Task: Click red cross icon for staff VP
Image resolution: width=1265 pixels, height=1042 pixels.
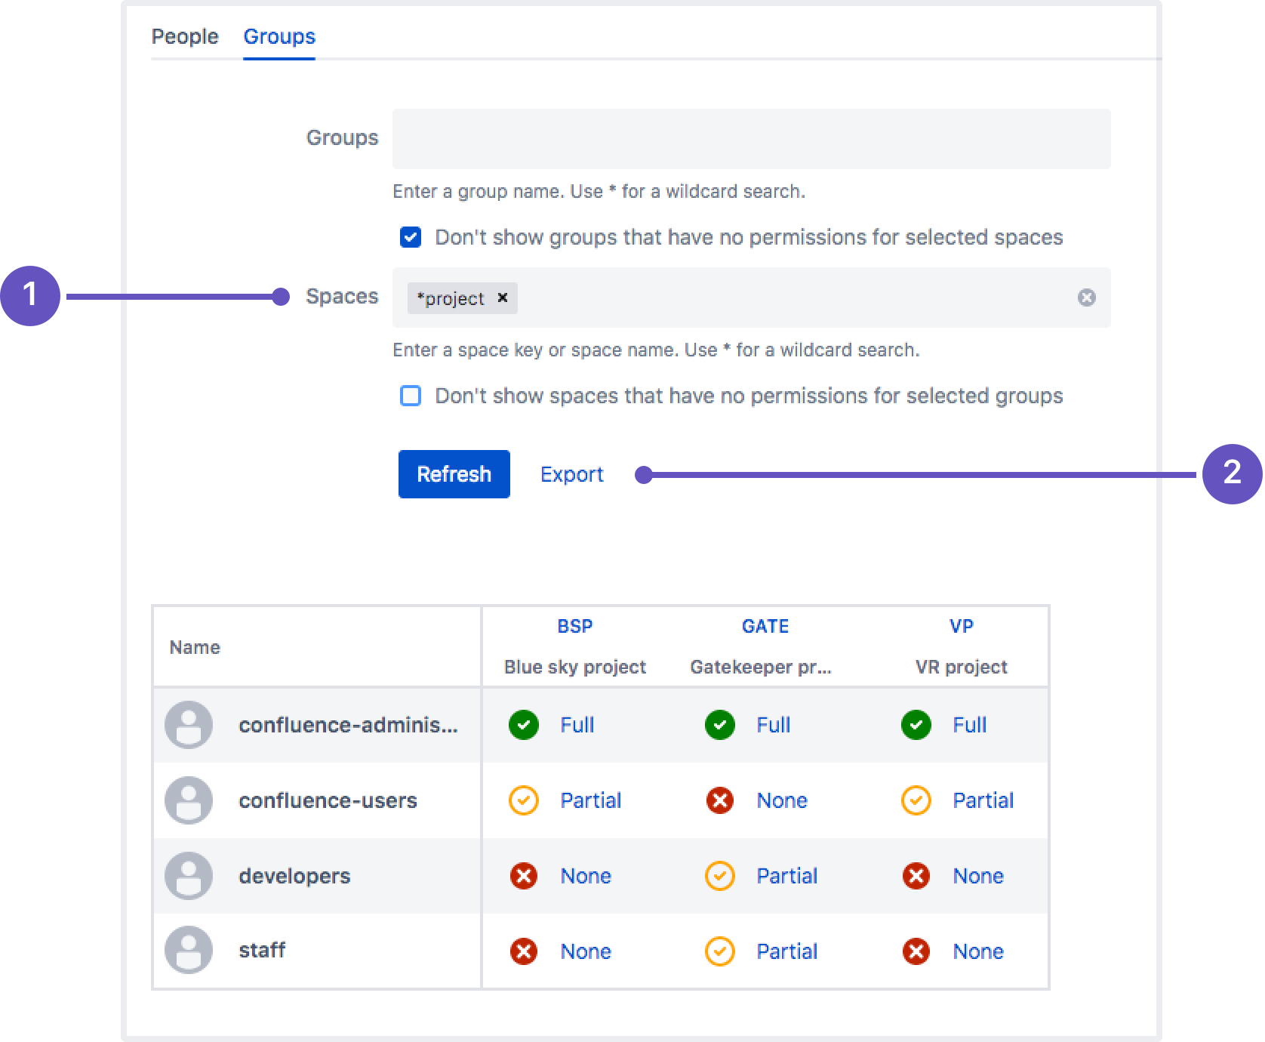Action: (916, 951)
